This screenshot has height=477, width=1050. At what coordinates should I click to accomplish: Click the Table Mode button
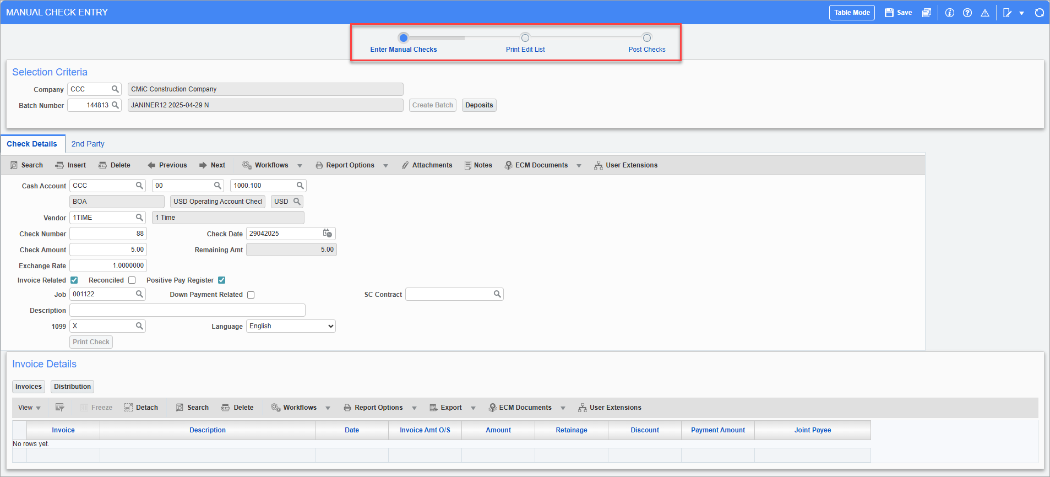852,13
